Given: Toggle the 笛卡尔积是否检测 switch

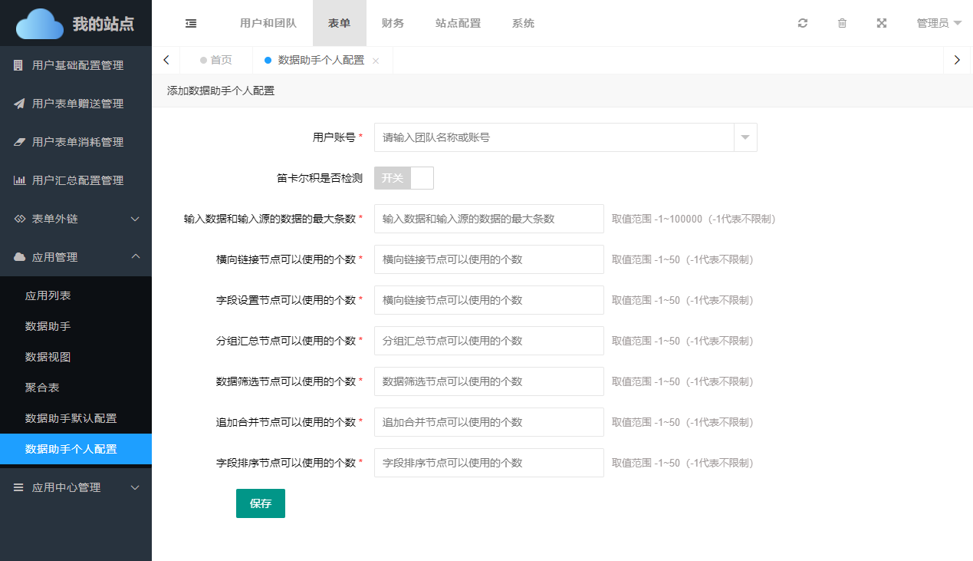Looking at the screenshot, I should pyautogui.click(x=404, y=178).
